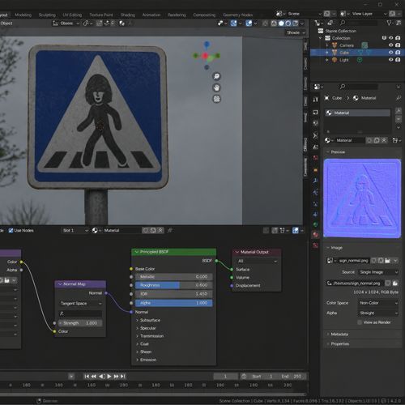Expand the Emission section in Principled BSDF

[x=146, y=360]
